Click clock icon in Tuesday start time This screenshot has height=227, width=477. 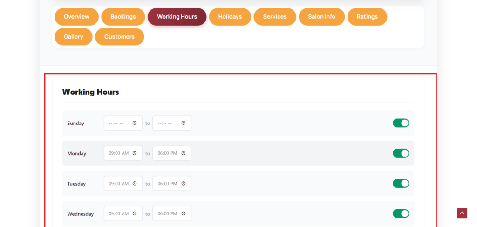pyautogui.click(x=135, y=184)
